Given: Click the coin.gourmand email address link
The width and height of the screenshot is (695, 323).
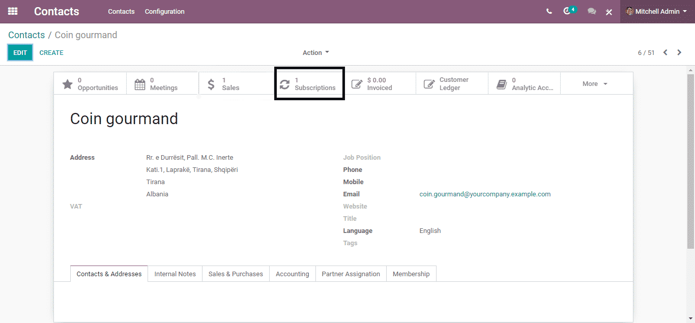Looking at the screenshot, I should [485, 194].
